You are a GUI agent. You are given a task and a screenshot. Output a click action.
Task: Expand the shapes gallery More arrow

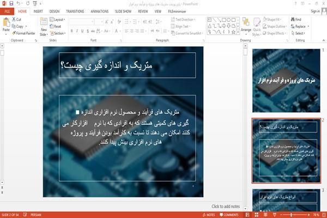click(238, 32)
